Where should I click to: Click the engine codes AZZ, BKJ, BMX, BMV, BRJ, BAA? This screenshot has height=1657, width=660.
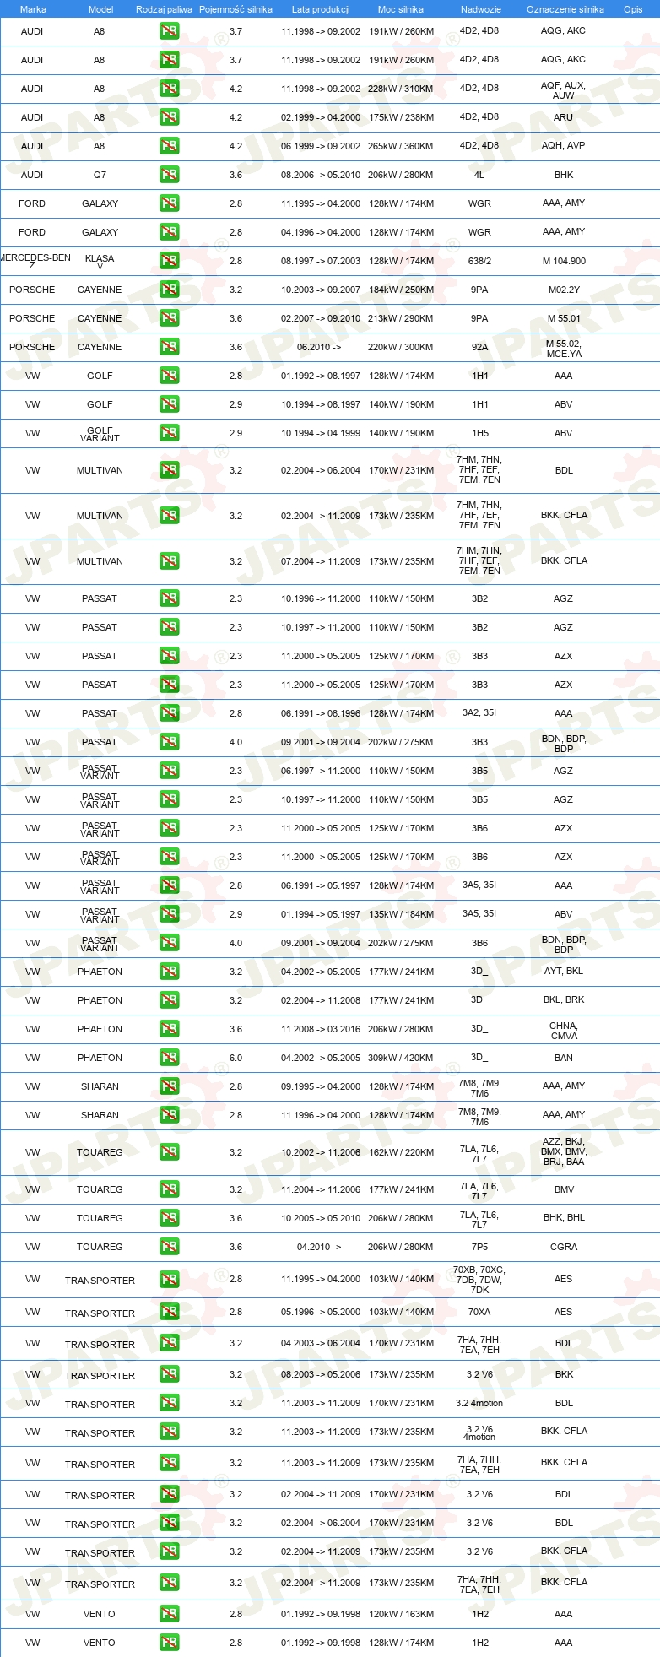pos(564,1151)
